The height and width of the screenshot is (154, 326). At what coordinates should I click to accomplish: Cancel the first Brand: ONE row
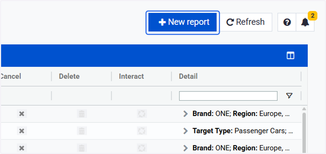click(x=22, y=114)
